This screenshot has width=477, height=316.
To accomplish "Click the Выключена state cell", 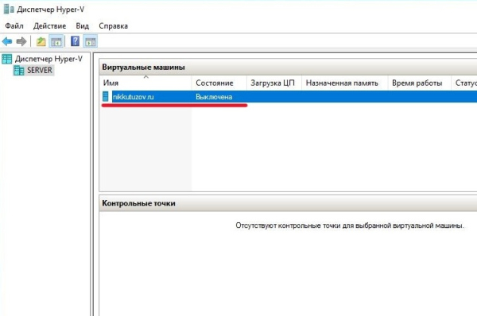I will point(214,97).
